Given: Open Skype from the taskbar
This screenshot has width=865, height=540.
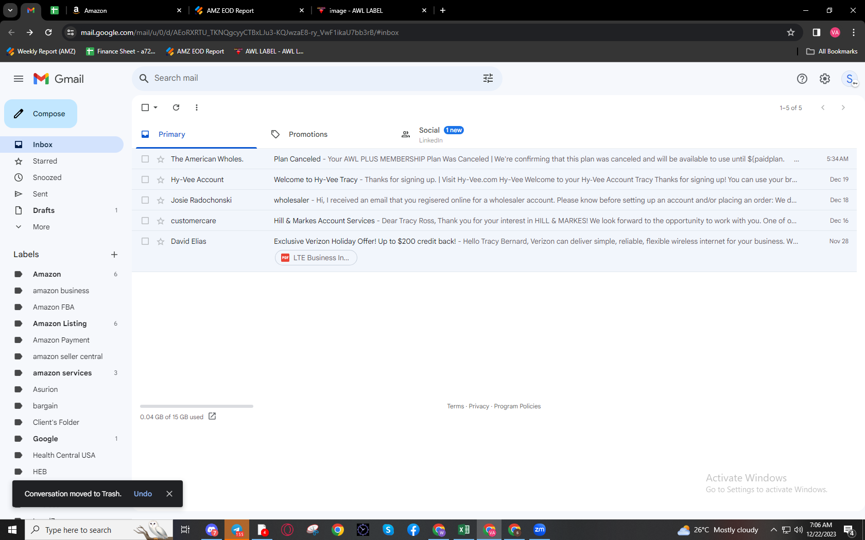Looking at the screenshot, I should 388,530.
